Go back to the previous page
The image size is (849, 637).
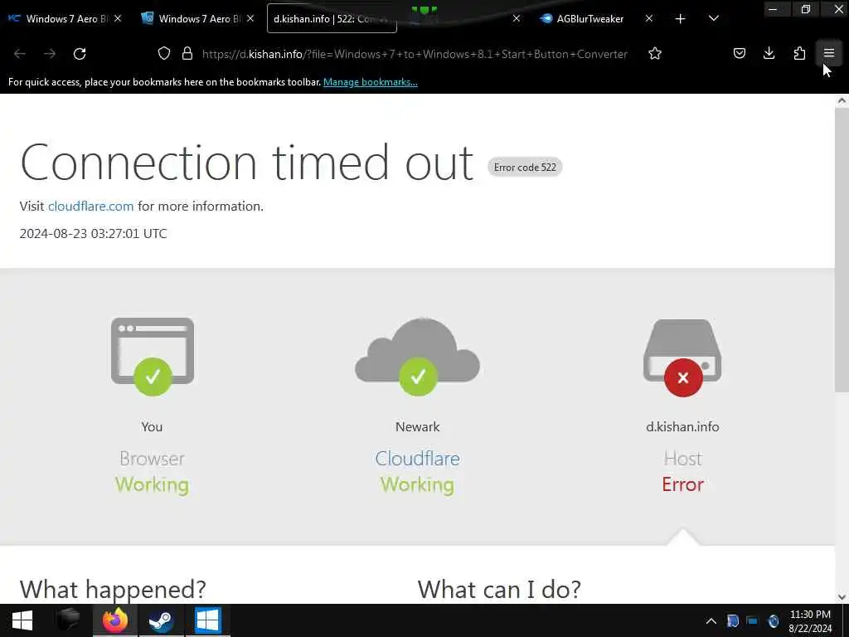point(20,54)
